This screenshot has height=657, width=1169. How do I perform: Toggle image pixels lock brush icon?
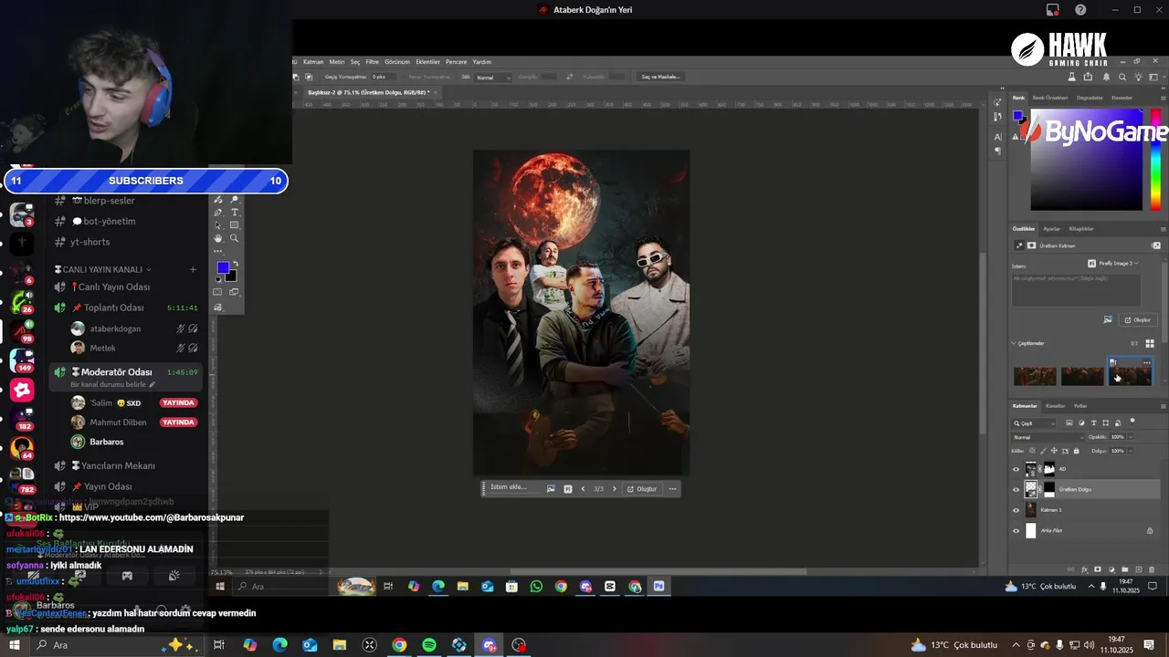(x=1043, y=451)
